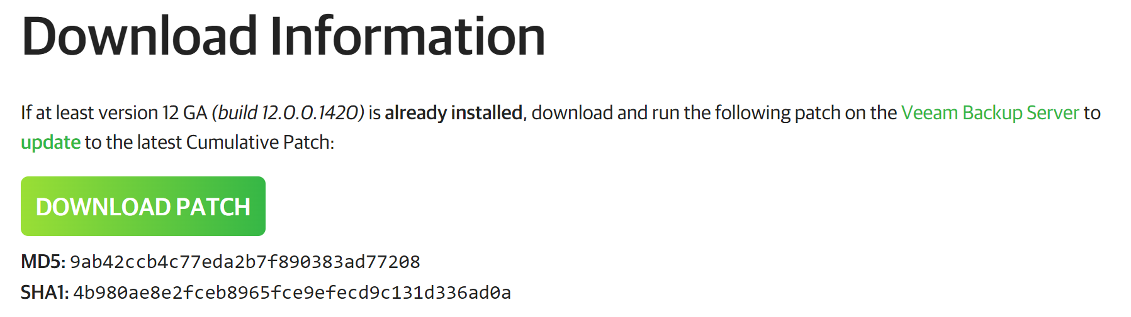Select the bold MD5: label
Viewport: 1131px width, 317px height.
pyautogui.click(x=43, y=262)
